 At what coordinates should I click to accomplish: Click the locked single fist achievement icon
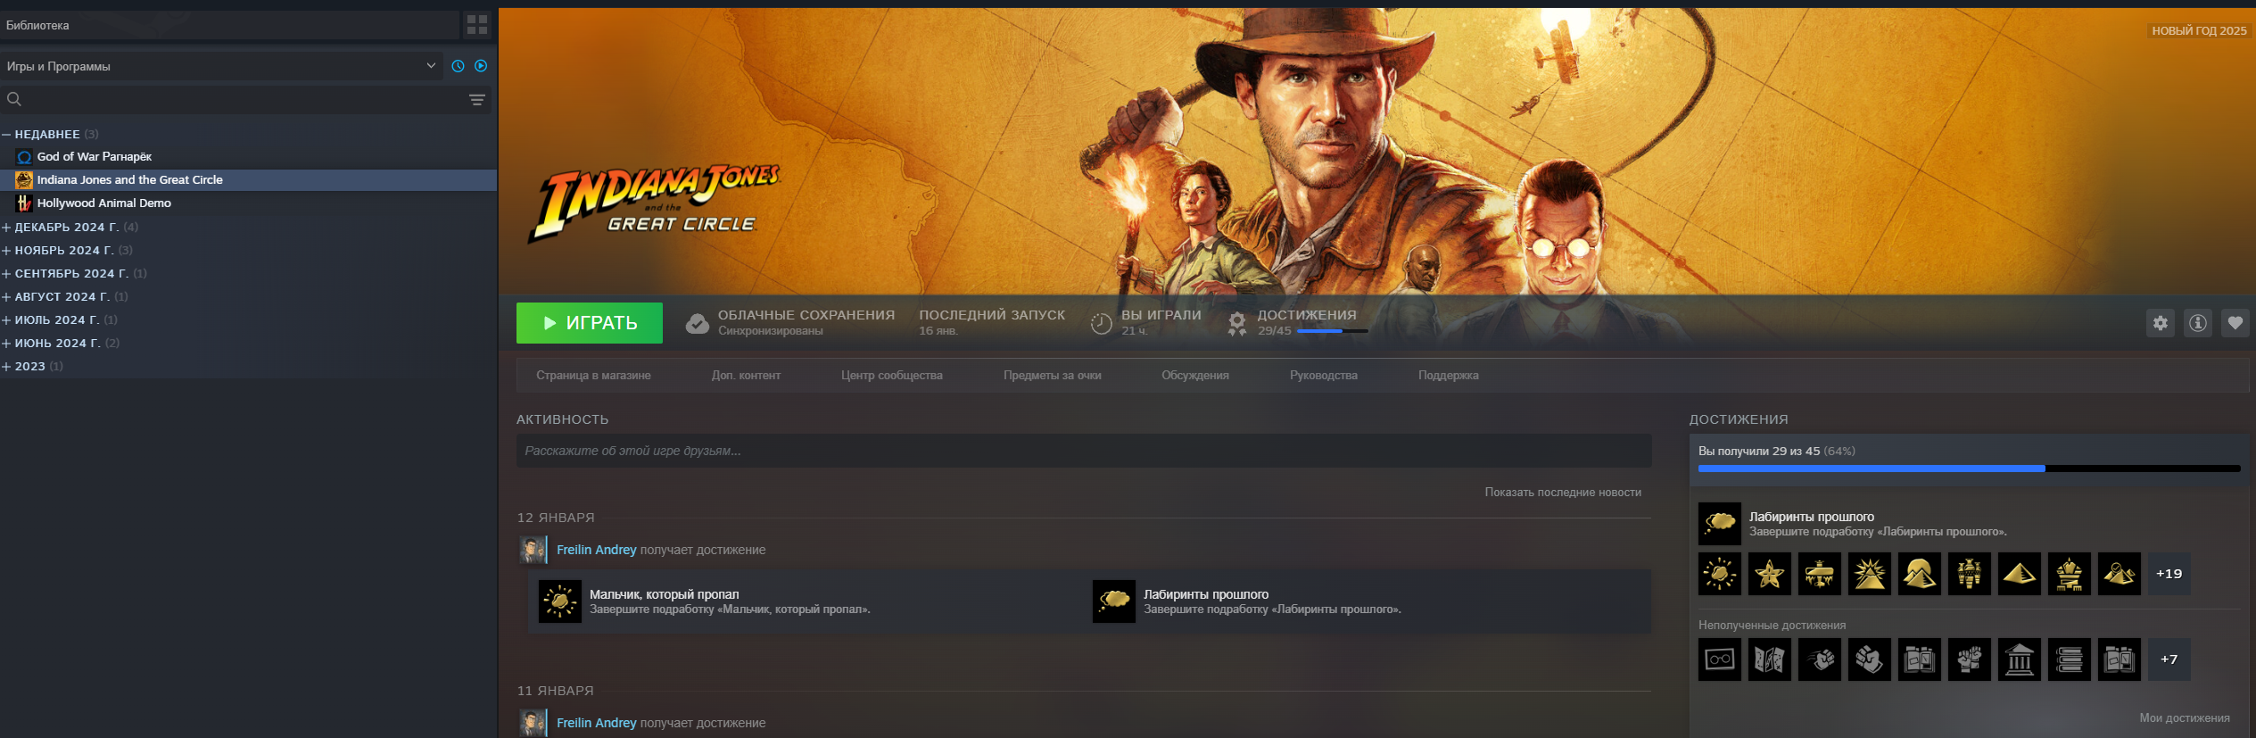coord(1870,659)
